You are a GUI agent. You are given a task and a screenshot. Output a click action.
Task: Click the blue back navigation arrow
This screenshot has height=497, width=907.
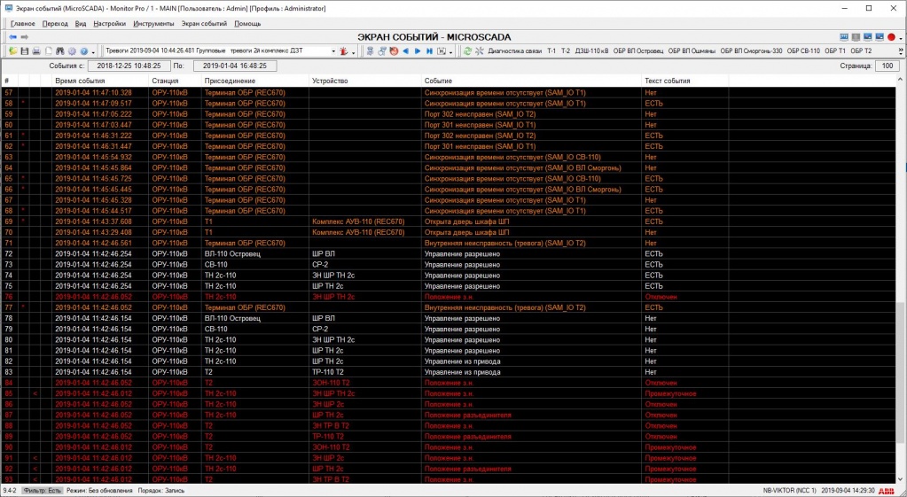click(x=12, y=37)
